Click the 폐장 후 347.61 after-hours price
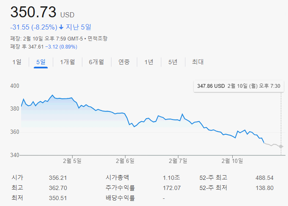 [27, 46]
